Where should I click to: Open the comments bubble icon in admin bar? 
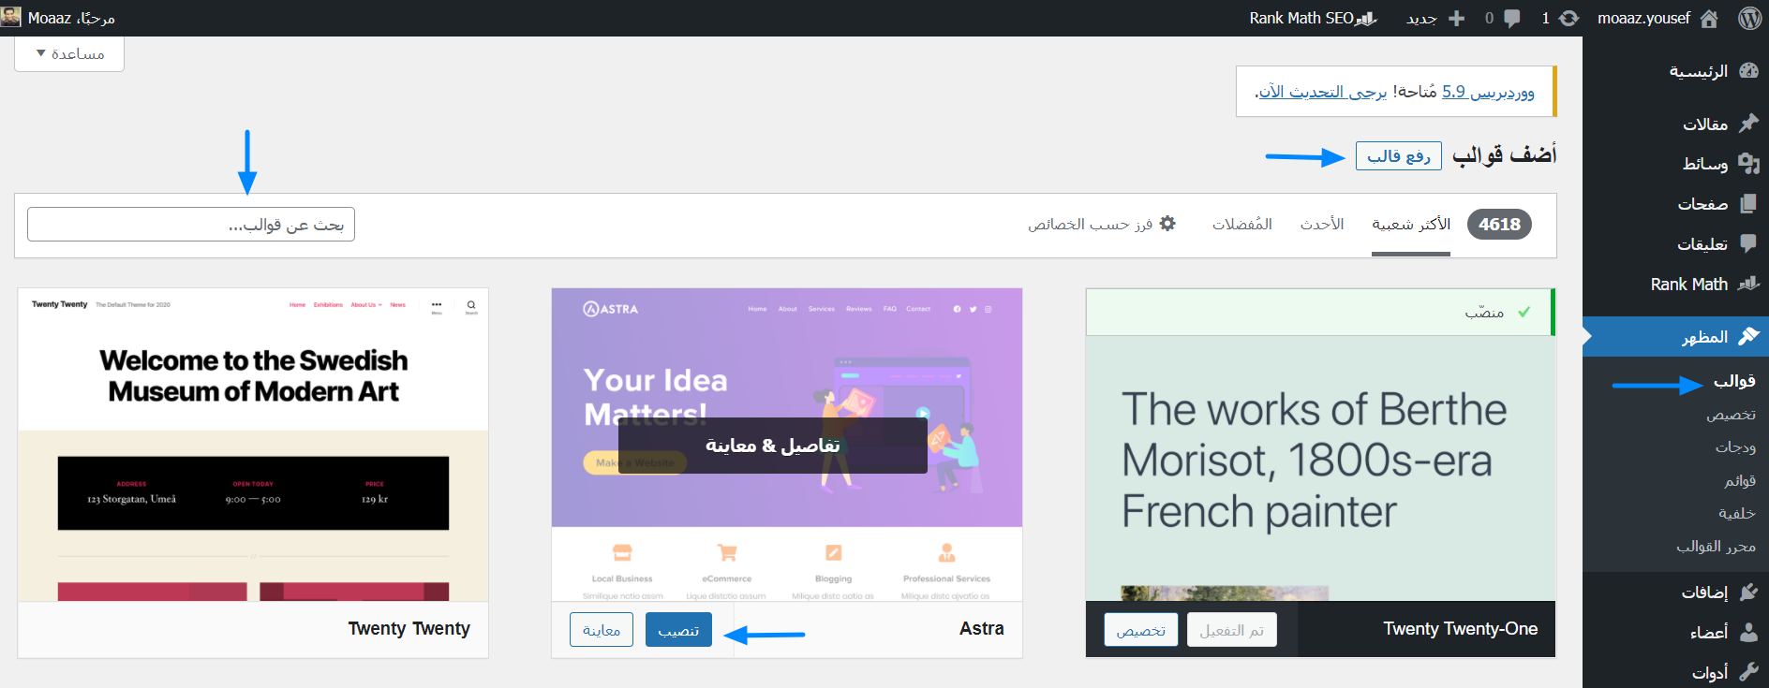[1511, 19]
